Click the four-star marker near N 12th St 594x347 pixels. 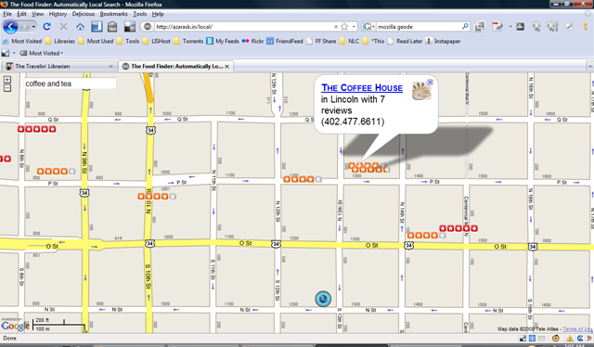[x=303, y=179]
